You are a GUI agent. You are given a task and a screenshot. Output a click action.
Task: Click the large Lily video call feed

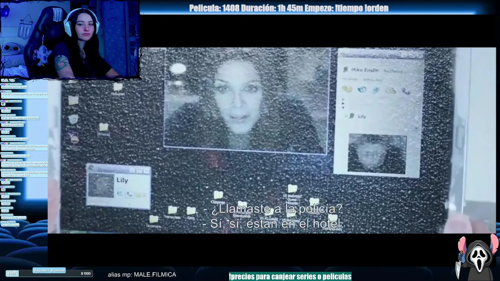pos(246,101)
